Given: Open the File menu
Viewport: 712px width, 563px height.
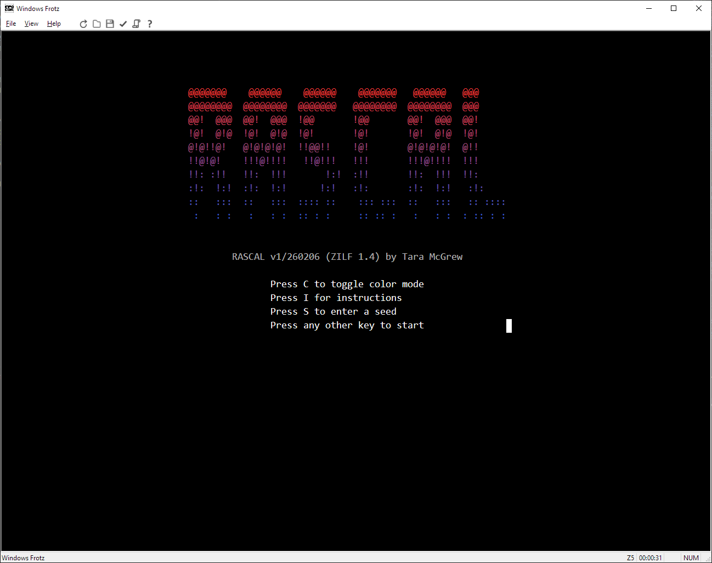Looking at the screenshot, I should (11, 24).
